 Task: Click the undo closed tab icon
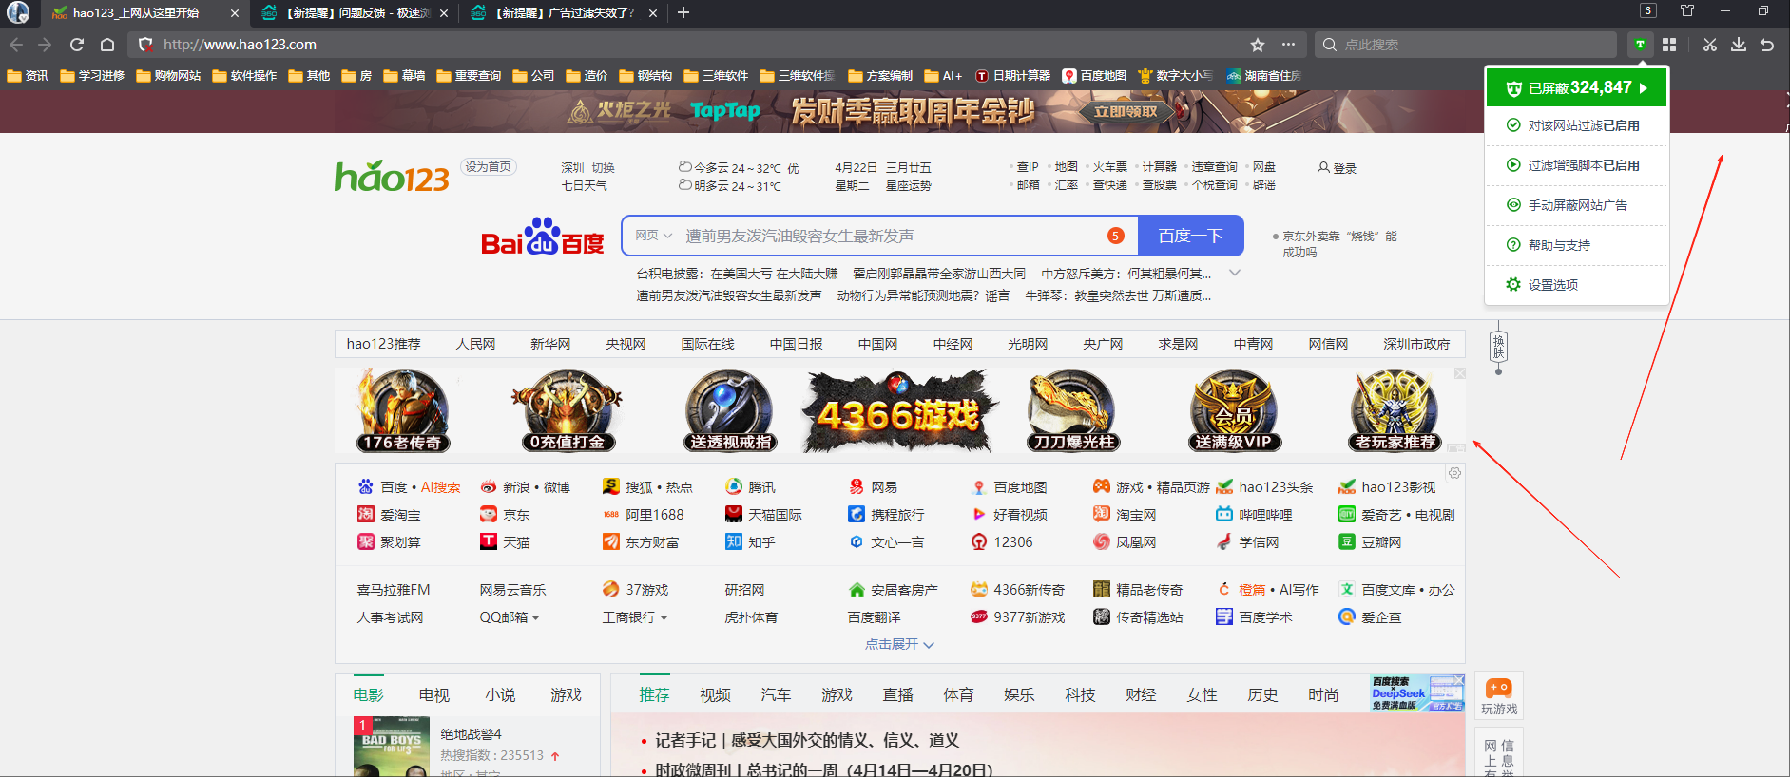[x=1767, y=45]
